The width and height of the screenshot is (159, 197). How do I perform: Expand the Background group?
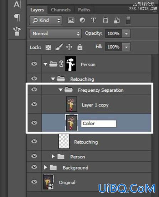coord(46,167)
